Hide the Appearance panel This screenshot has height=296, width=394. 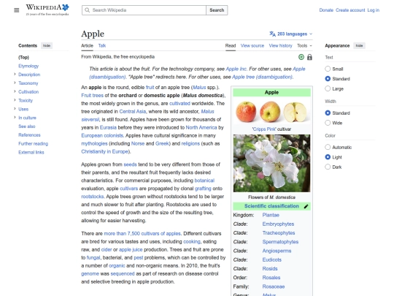click(359, 45)
